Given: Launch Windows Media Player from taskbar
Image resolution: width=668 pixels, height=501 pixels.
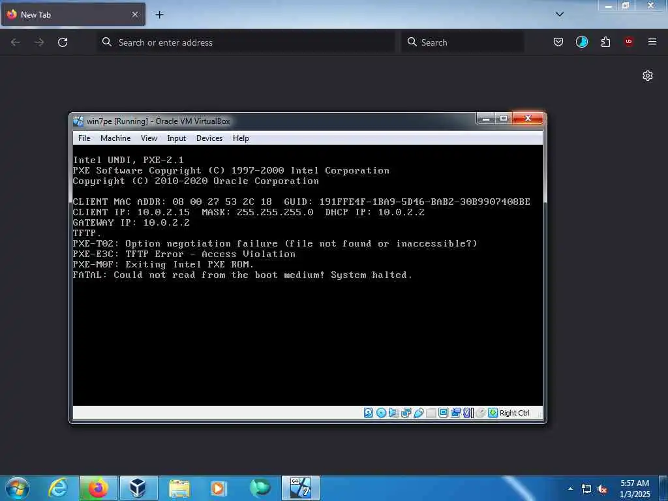Looking at the screenshot, I should click(x=219, y=488).
